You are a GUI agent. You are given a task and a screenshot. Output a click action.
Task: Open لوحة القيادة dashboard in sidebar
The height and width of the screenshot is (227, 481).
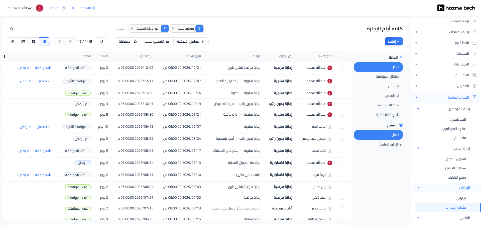(446, 21)
